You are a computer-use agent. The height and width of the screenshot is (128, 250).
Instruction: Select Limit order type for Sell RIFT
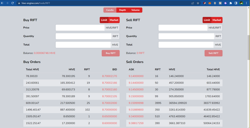pyautogui.click(x=207, y=20)
